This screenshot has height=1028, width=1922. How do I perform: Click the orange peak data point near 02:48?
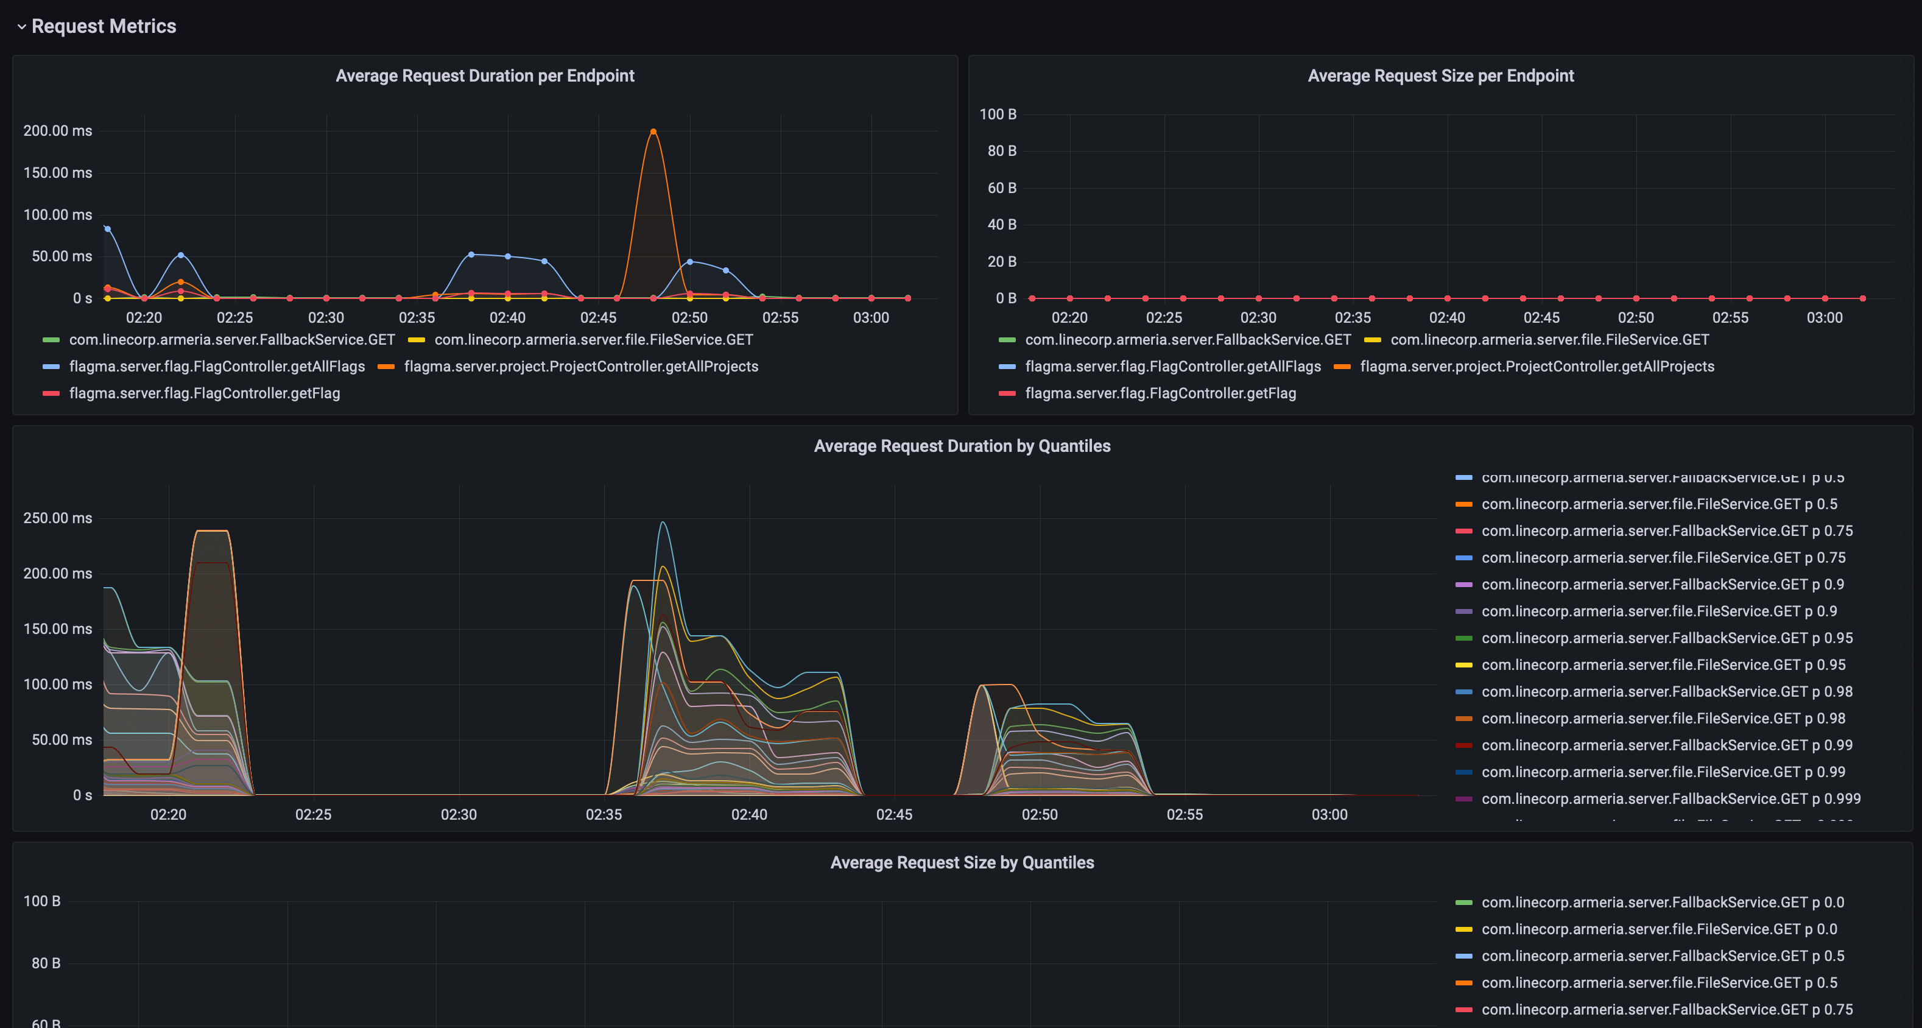[x=653, y=132]
